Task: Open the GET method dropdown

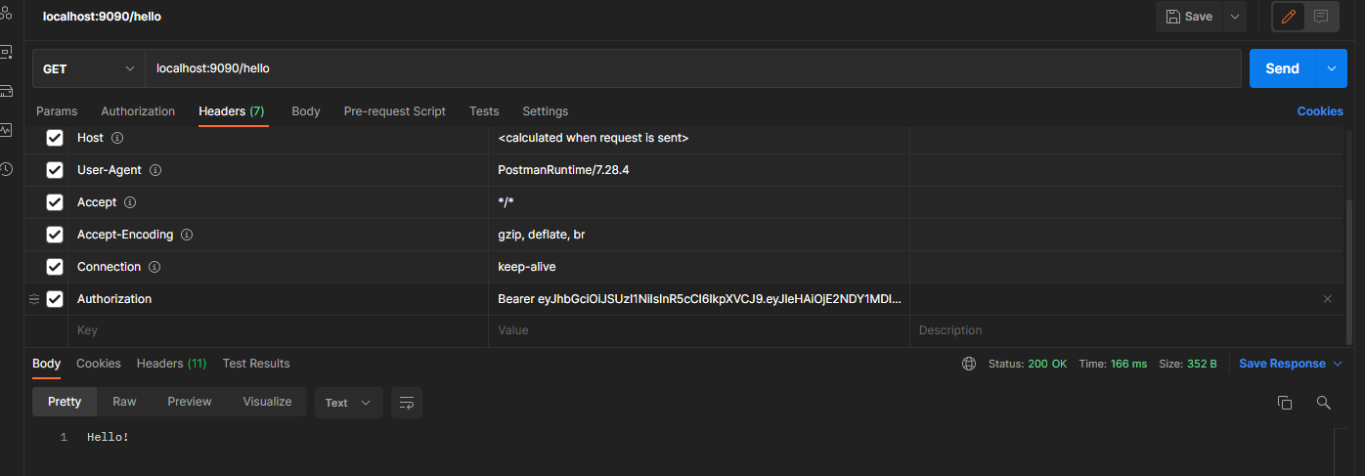Action: tap(89, 68)
